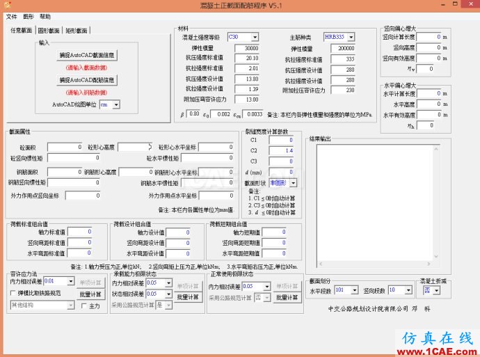Click the result output scrollbar up arrow

[x=436, y=149]
